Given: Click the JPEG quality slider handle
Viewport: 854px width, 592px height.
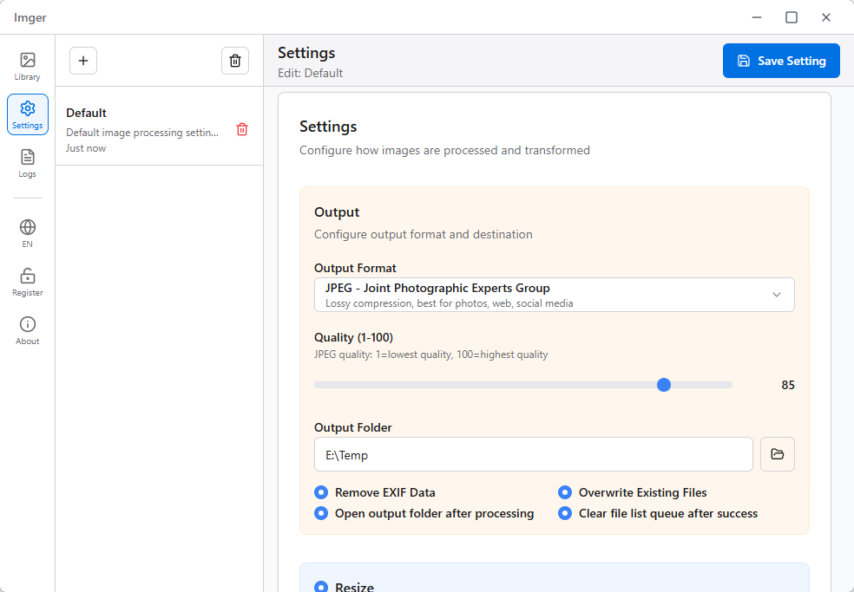Looking at the screenshot, I should (664, 385).
